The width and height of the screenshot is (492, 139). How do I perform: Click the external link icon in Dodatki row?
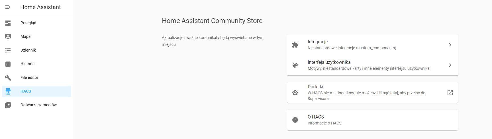coord(450,93)
